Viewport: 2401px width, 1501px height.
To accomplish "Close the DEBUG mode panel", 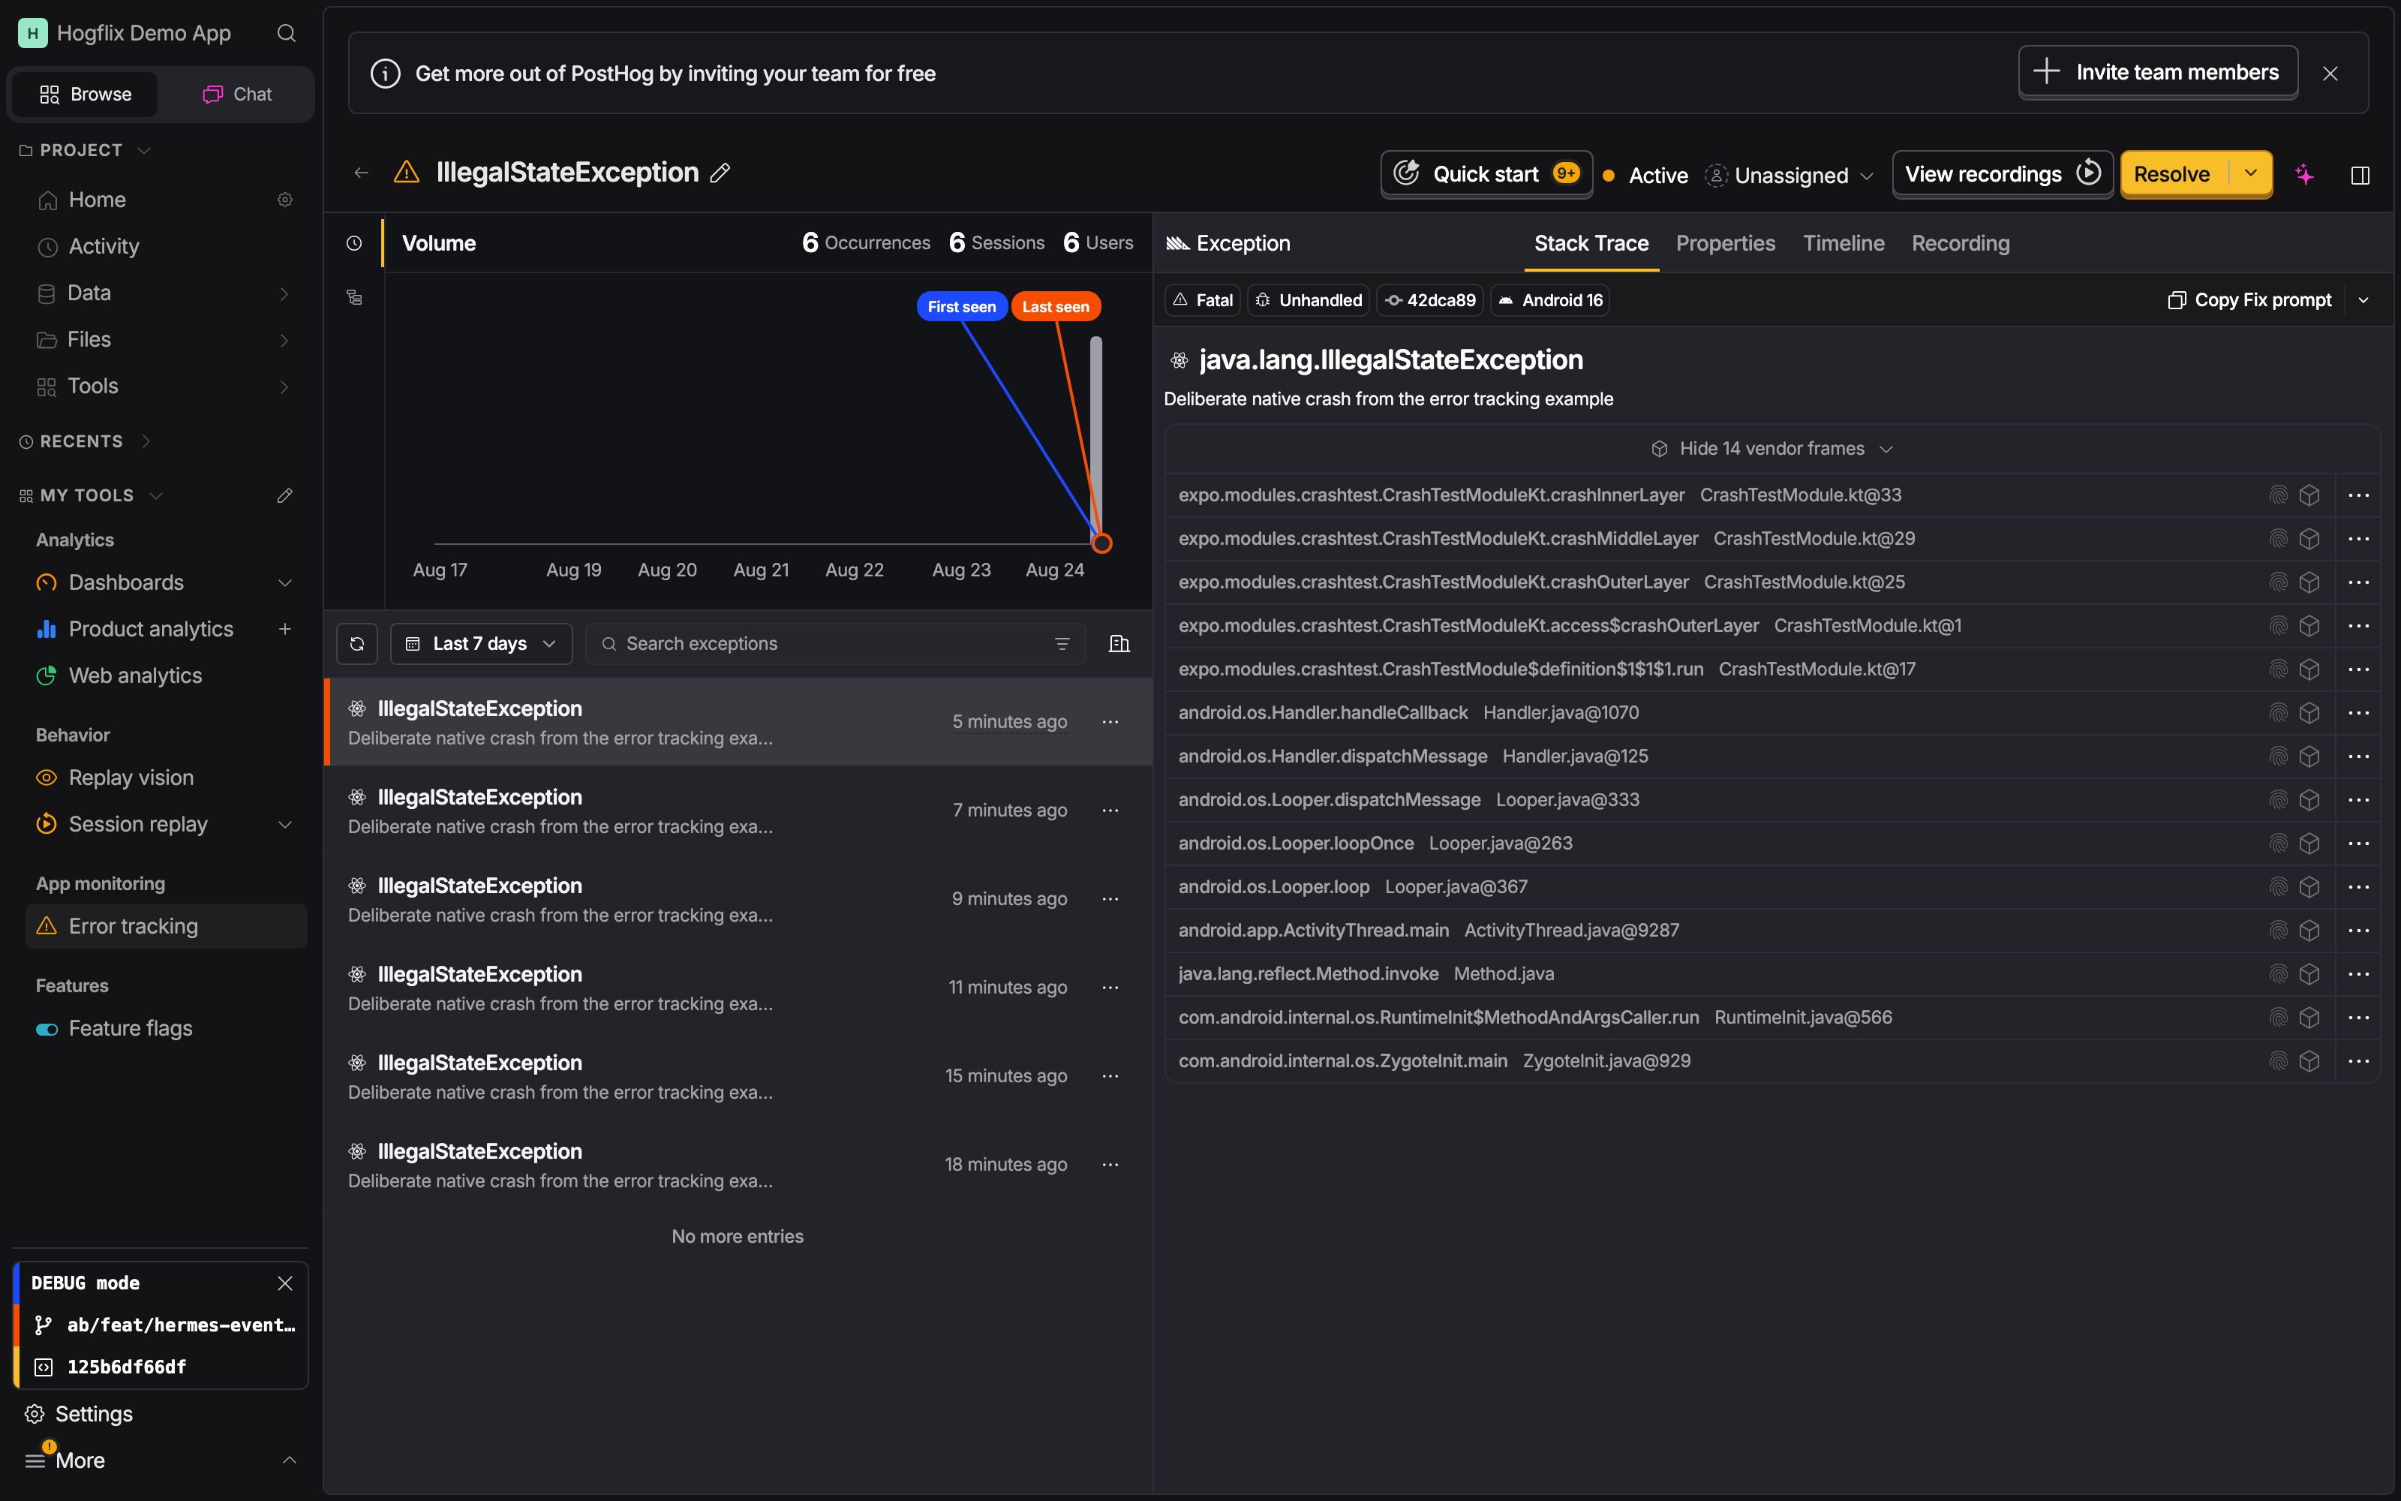I will (x=285, y=1283).
